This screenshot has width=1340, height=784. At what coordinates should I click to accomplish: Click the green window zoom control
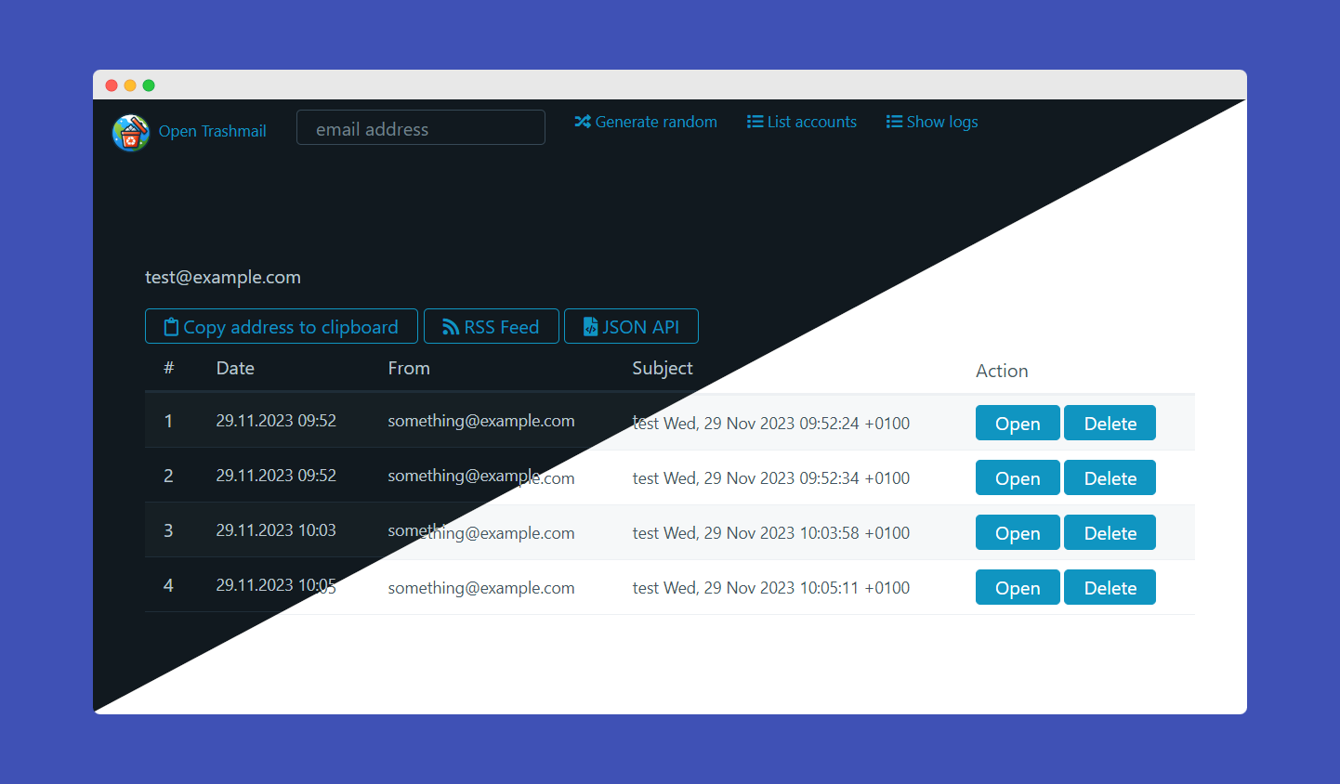coord(149,85)
